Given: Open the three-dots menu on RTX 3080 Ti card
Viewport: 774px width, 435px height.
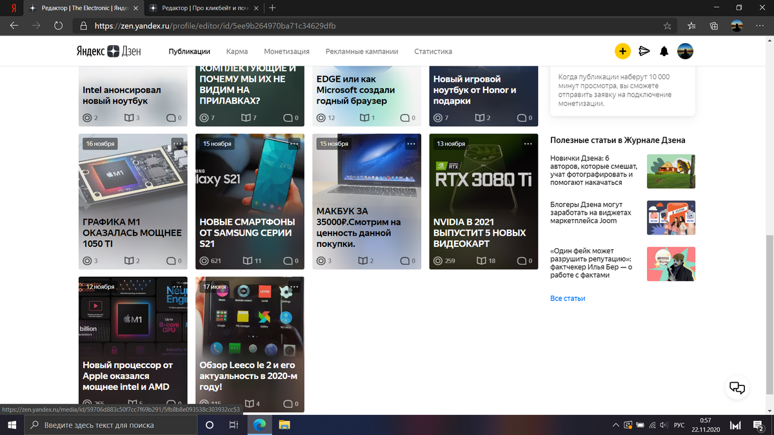Looking at the screenshot, I should pos(528,143).
